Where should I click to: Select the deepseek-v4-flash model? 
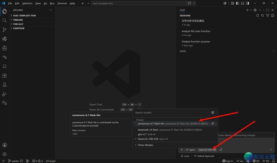(175, 130)
